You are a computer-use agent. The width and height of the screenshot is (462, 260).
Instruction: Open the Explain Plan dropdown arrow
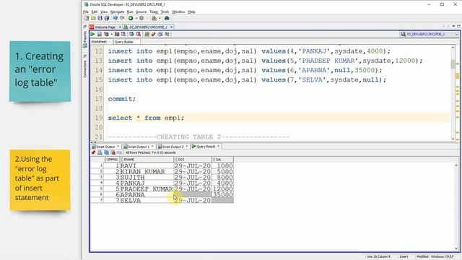pyautogui.click(x=111, y=34)
